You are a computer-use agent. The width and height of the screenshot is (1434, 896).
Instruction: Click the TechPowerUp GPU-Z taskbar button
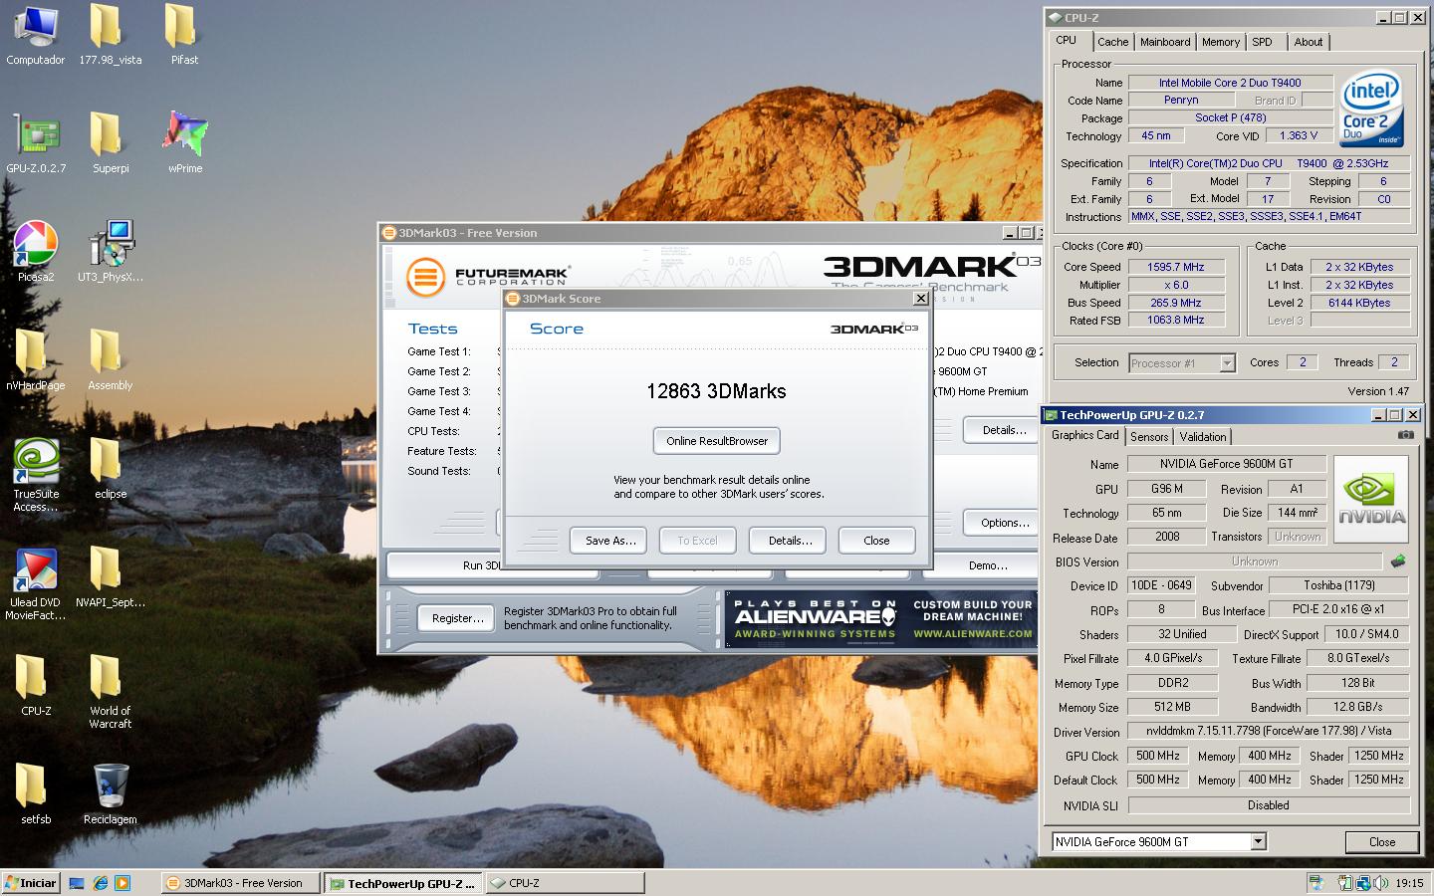403,883
